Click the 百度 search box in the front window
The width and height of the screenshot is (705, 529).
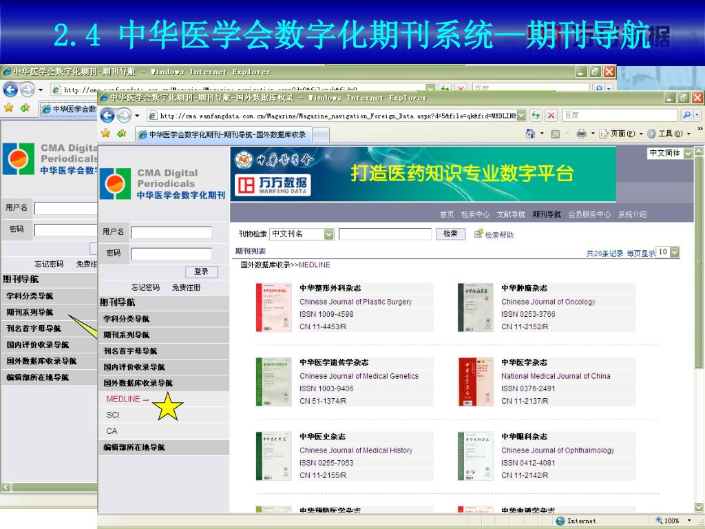pos(620,116)
